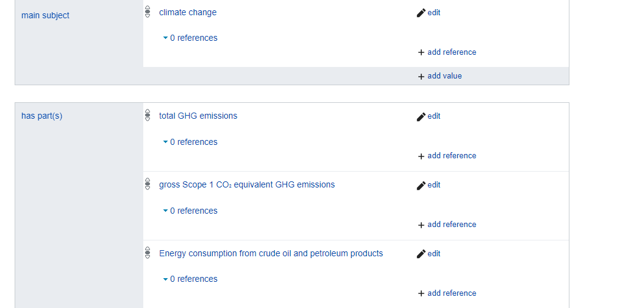The image size is (617, 308).
Task: Open gross Scope 1 CO₂ equivalent GHG emissions
Action: point(247,184)
